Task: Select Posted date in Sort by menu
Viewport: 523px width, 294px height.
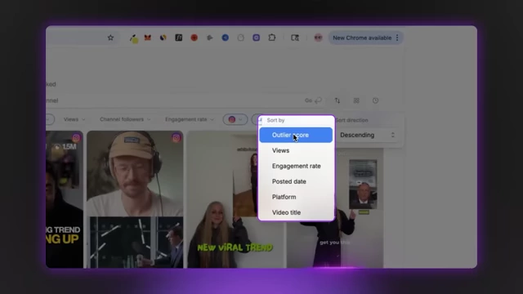Action: (x=296, y=181)
